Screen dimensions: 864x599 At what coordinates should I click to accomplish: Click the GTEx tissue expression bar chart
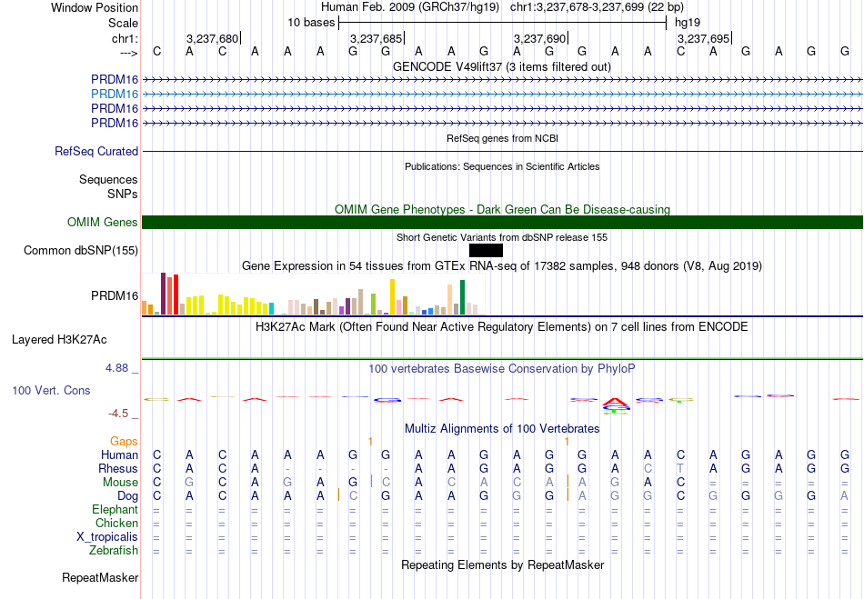313,294
